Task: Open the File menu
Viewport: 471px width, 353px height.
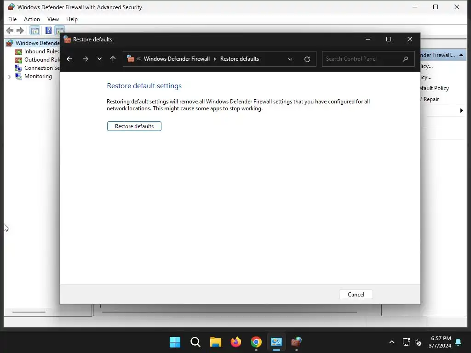Action: [12, 19]
